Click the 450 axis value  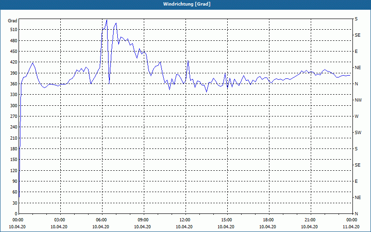[x=14, y=52]
